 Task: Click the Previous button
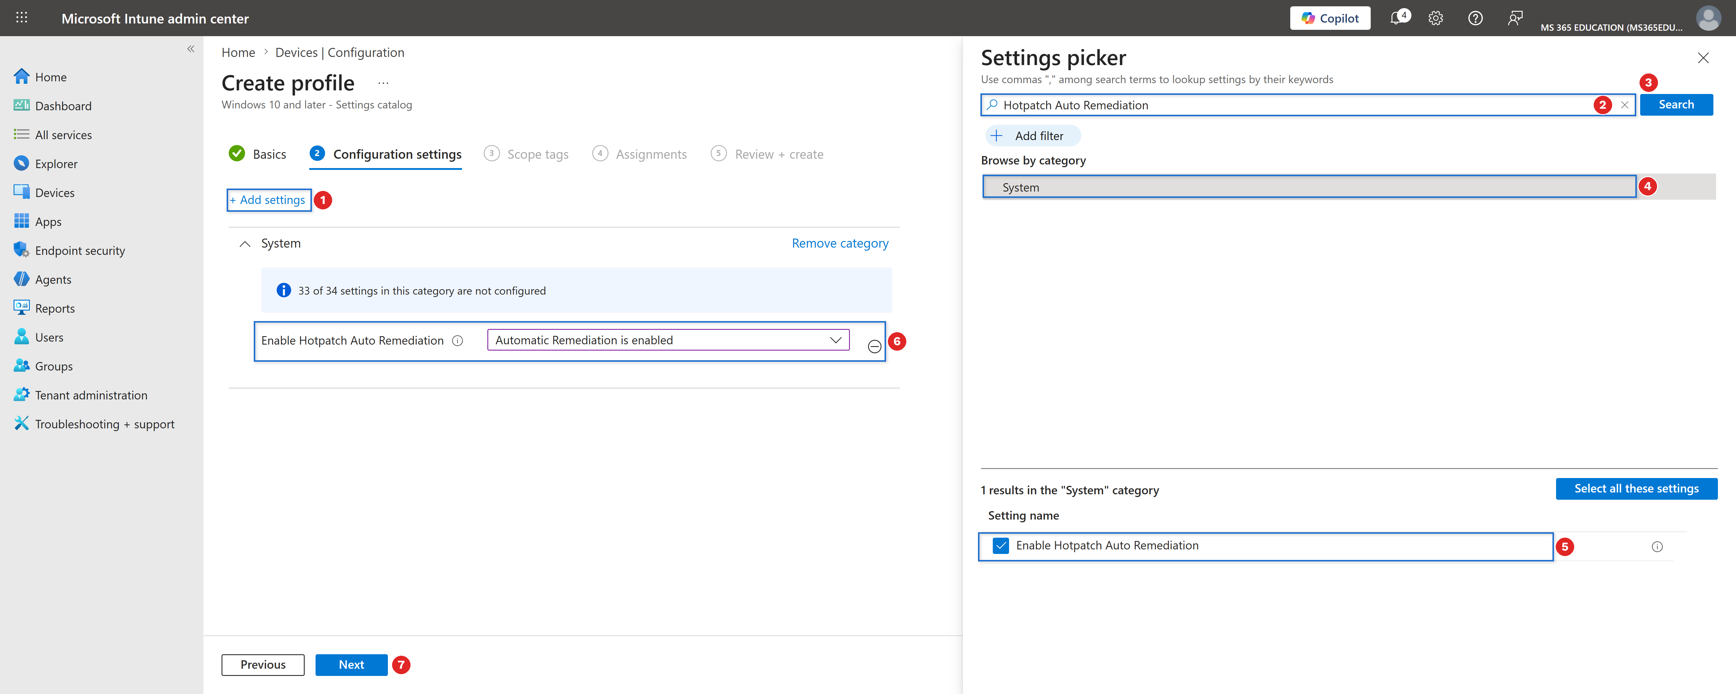click(x=263, y=665)
